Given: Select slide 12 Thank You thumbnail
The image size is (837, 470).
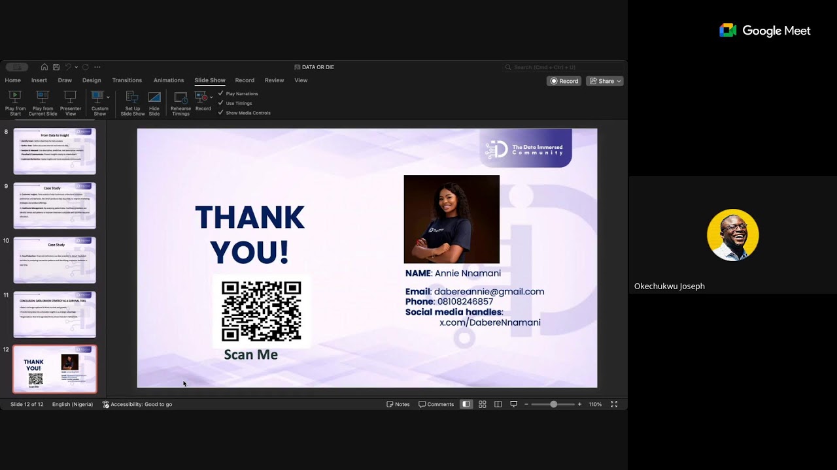Looking at the screenshot, I should coord(55,369).
